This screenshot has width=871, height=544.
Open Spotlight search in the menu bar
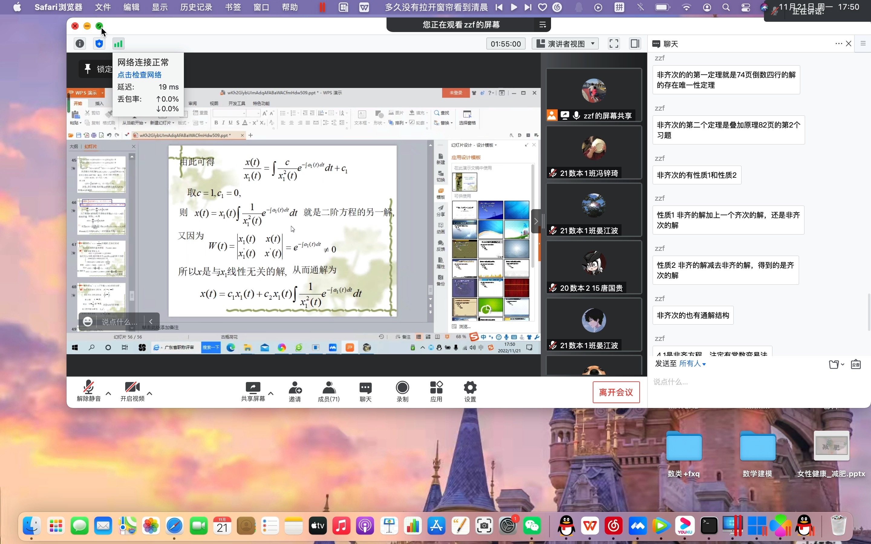pyautogui.click(x=726, y=7)
